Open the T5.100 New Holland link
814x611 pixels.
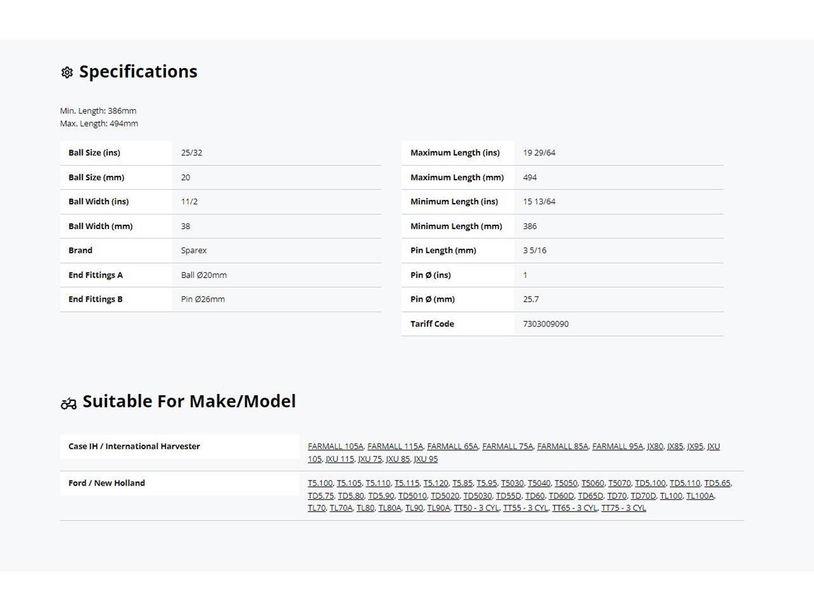click(320, 484)
